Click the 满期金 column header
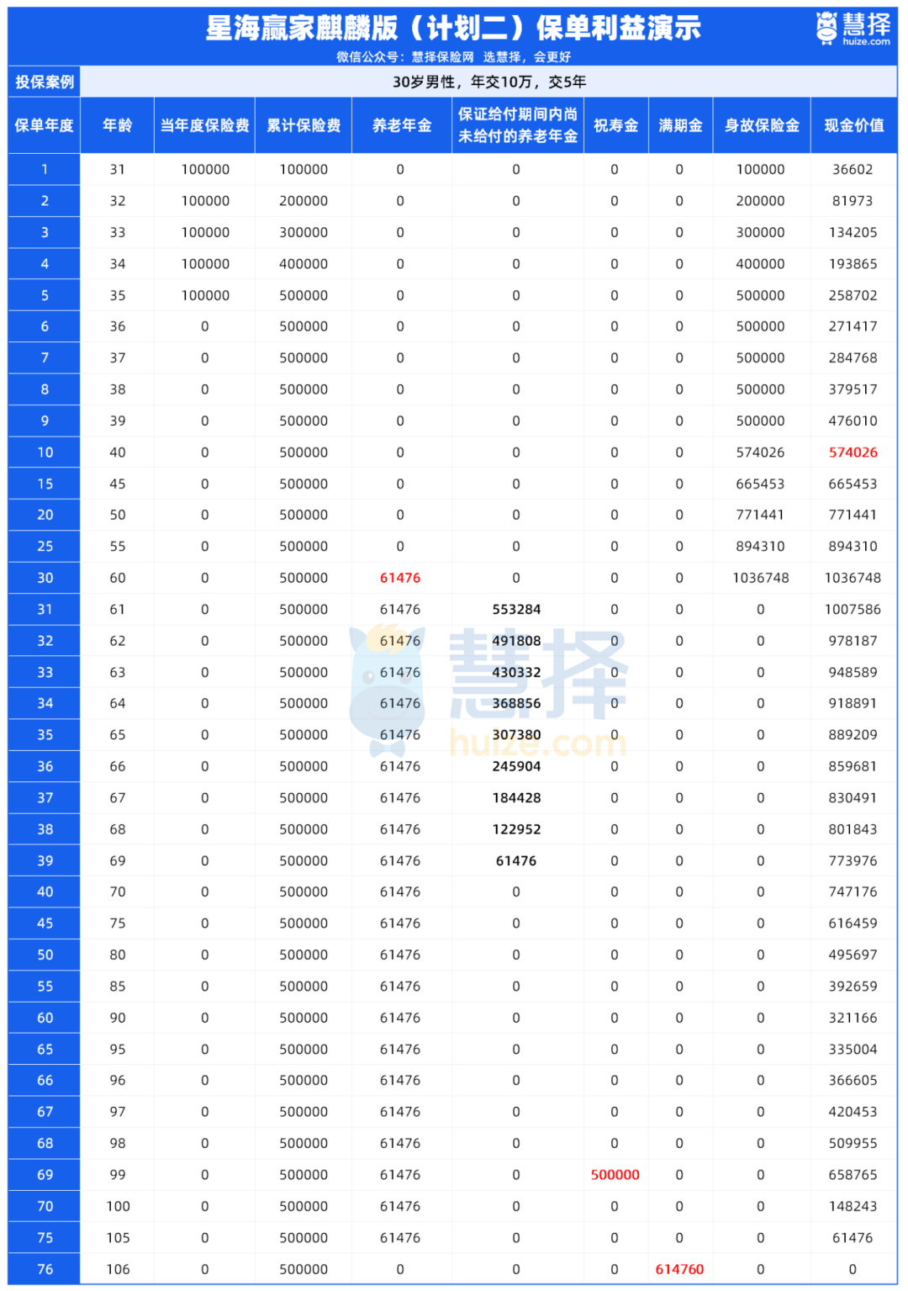 680,125
